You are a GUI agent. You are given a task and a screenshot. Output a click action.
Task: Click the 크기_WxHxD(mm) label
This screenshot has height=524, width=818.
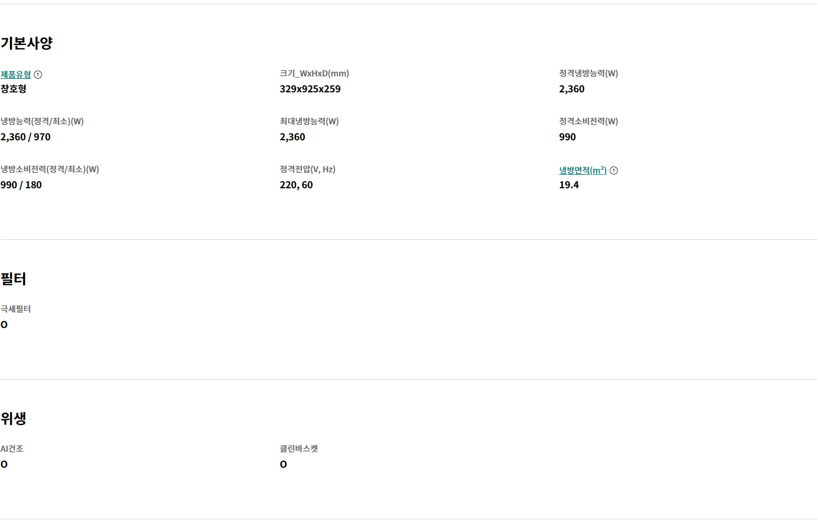click(314, 73)
